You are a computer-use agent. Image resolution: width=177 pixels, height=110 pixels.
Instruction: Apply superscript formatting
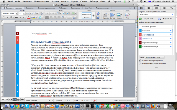tap(20, 17)
